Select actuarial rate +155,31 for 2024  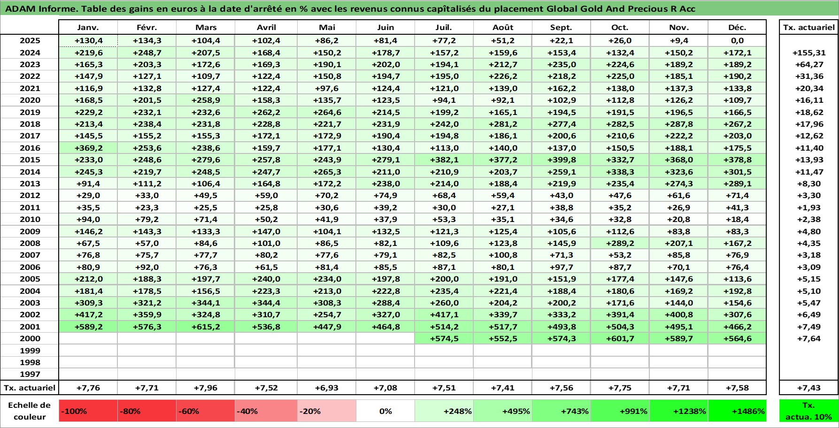(808, 53)
